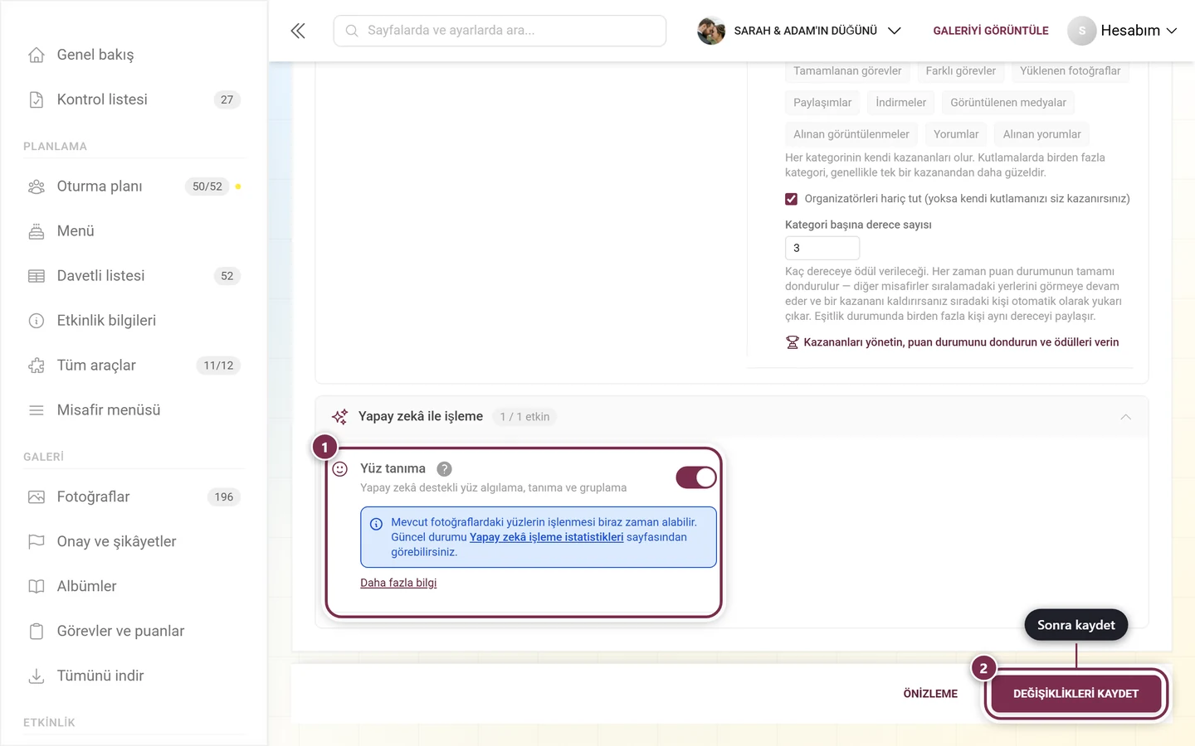Image resolution: width=1195 pixels, height=746 pixels.
Task: Click the Tüm araçlar puzzle icon
Action: click(x=37, y=366)
